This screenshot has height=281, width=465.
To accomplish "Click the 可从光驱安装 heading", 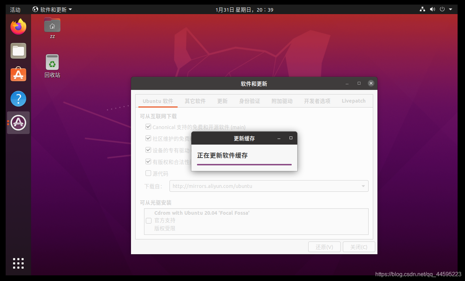I will click(x=156, y=203).
